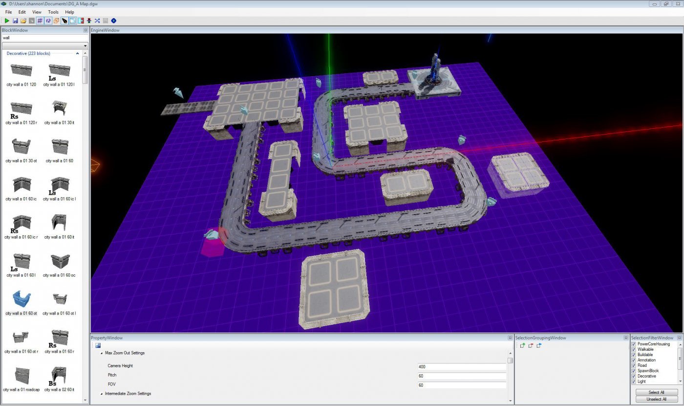Disable the Decorative filter checkbox
This screenshot has height=406, width=684.
point(634,376)
